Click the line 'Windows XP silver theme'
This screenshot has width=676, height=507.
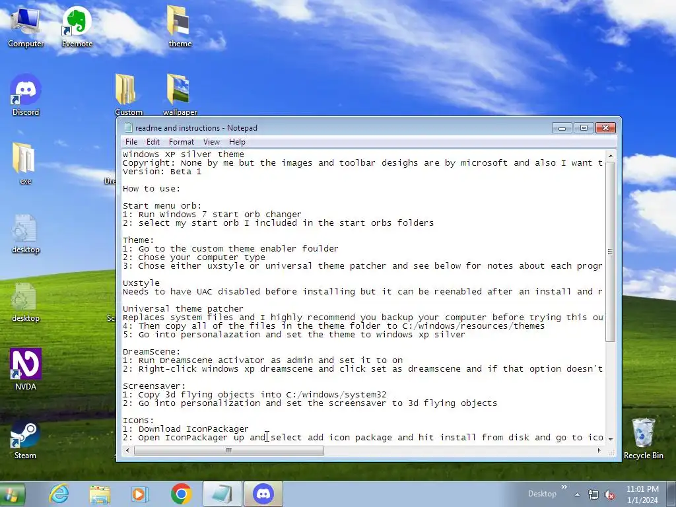click(x=184, y=154)
